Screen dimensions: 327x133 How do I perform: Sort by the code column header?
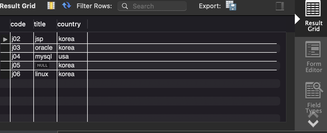tap(18, 24)
